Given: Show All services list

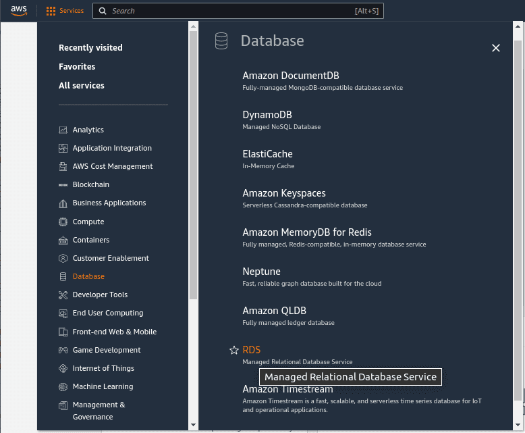Looking at the screenshot, I should point(82,86).
